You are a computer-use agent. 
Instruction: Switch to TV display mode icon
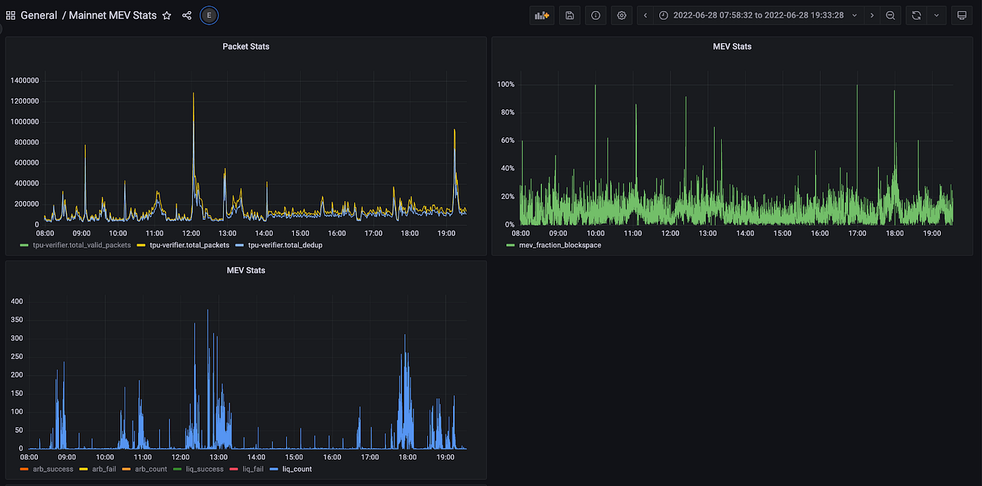point(962,15)
